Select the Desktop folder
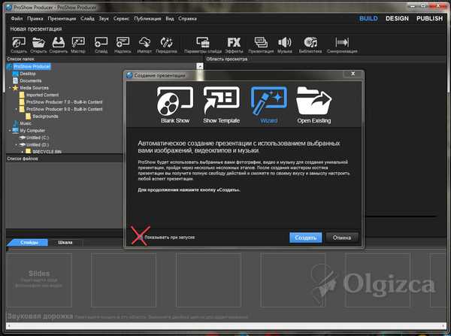The width and height of the screenshot is (451, 336). coord(28,74)
